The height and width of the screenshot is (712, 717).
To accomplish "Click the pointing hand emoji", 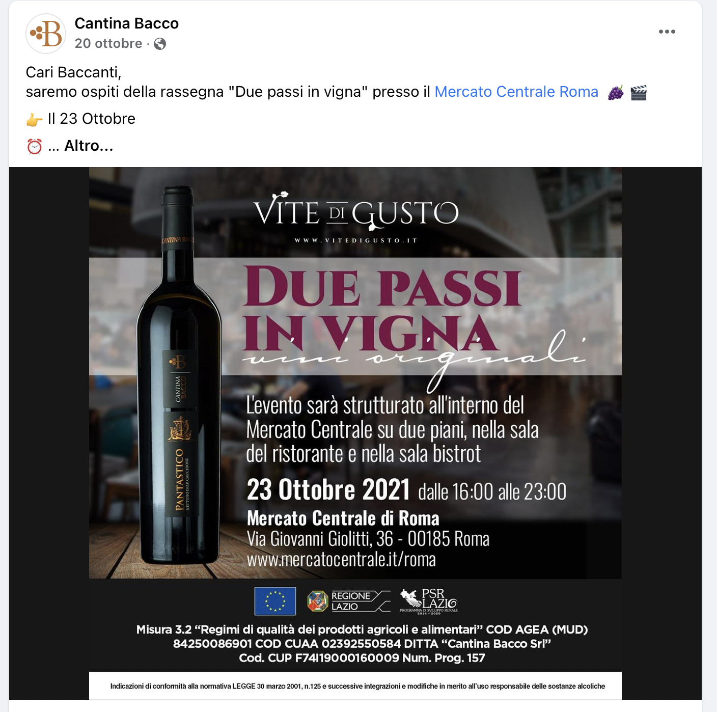I will pos(34,120).
